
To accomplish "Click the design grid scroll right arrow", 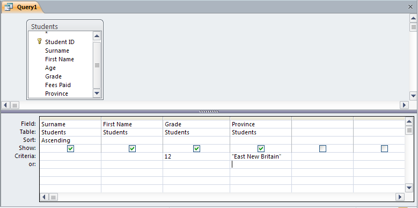I will [400, 197].
